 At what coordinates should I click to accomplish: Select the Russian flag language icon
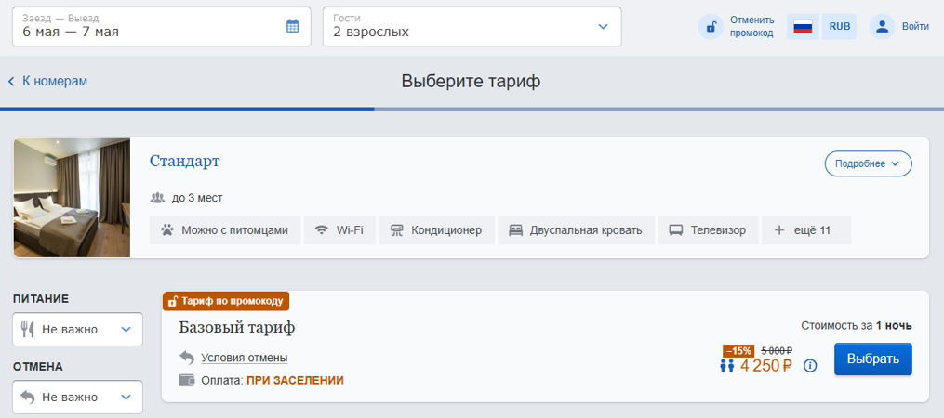(803, 27)
